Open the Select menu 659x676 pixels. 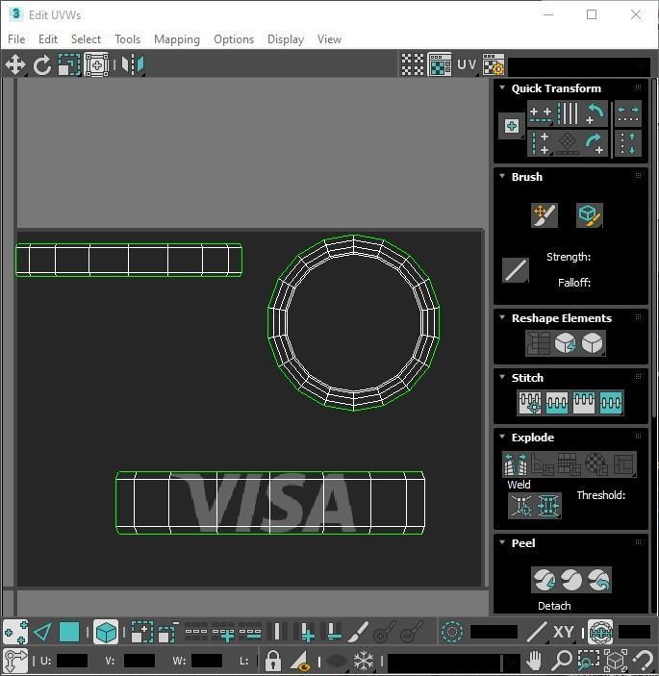tap(86, 39)
